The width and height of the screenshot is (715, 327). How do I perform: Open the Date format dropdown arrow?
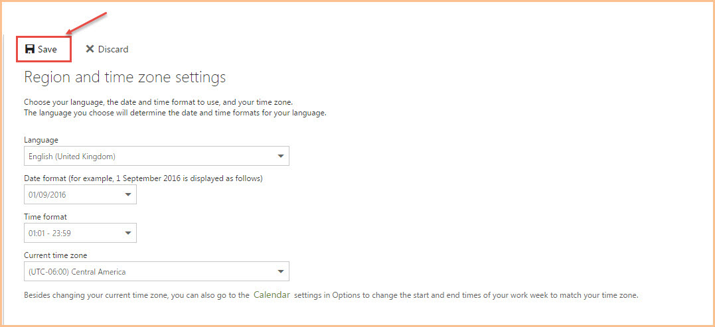click(127, 195)
